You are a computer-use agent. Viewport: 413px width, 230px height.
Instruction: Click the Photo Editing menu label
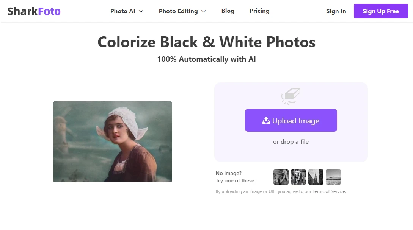pos(178,11)
